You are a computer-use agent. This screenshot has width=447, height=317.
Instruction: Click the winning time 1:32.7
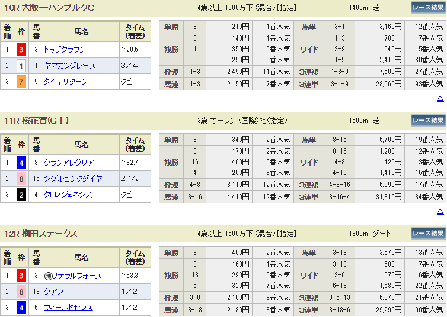[130, 163]
